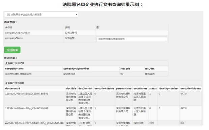Click the page title 法院黑名单企业执行文书查询结果示例
This screenshot has height=130, width=209.
[102, 5]
